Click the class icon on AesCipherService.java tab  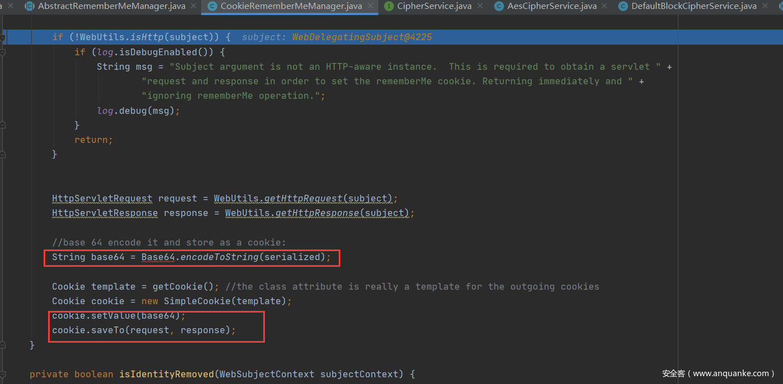click(499, 6)
